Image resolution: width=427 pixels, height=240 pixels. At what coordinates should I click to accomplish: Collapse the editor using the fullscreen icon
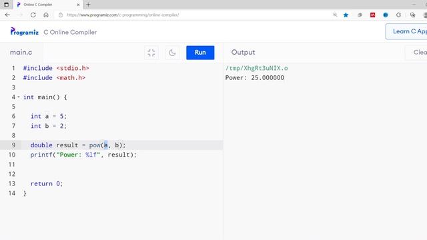[x=151, y=53]
